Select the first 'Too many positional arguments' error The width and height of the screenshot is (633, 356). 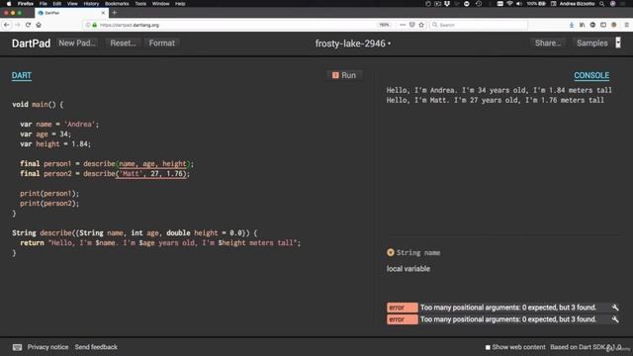pos(503,308)
